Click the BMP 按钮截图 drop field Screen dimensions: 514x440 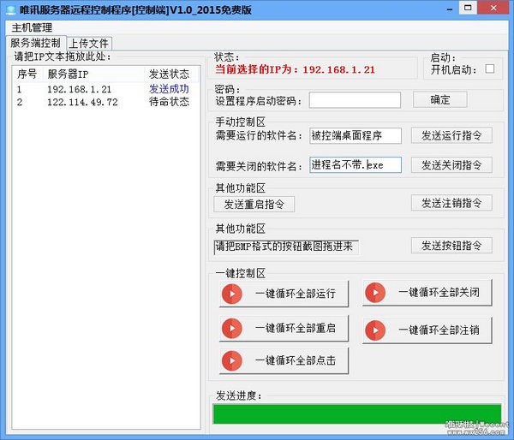pyautogui.click(x=286, y=247)
